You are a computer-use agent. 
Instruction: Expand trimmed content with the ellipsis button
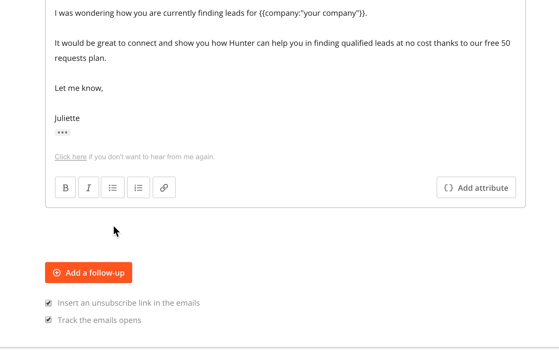62,132
